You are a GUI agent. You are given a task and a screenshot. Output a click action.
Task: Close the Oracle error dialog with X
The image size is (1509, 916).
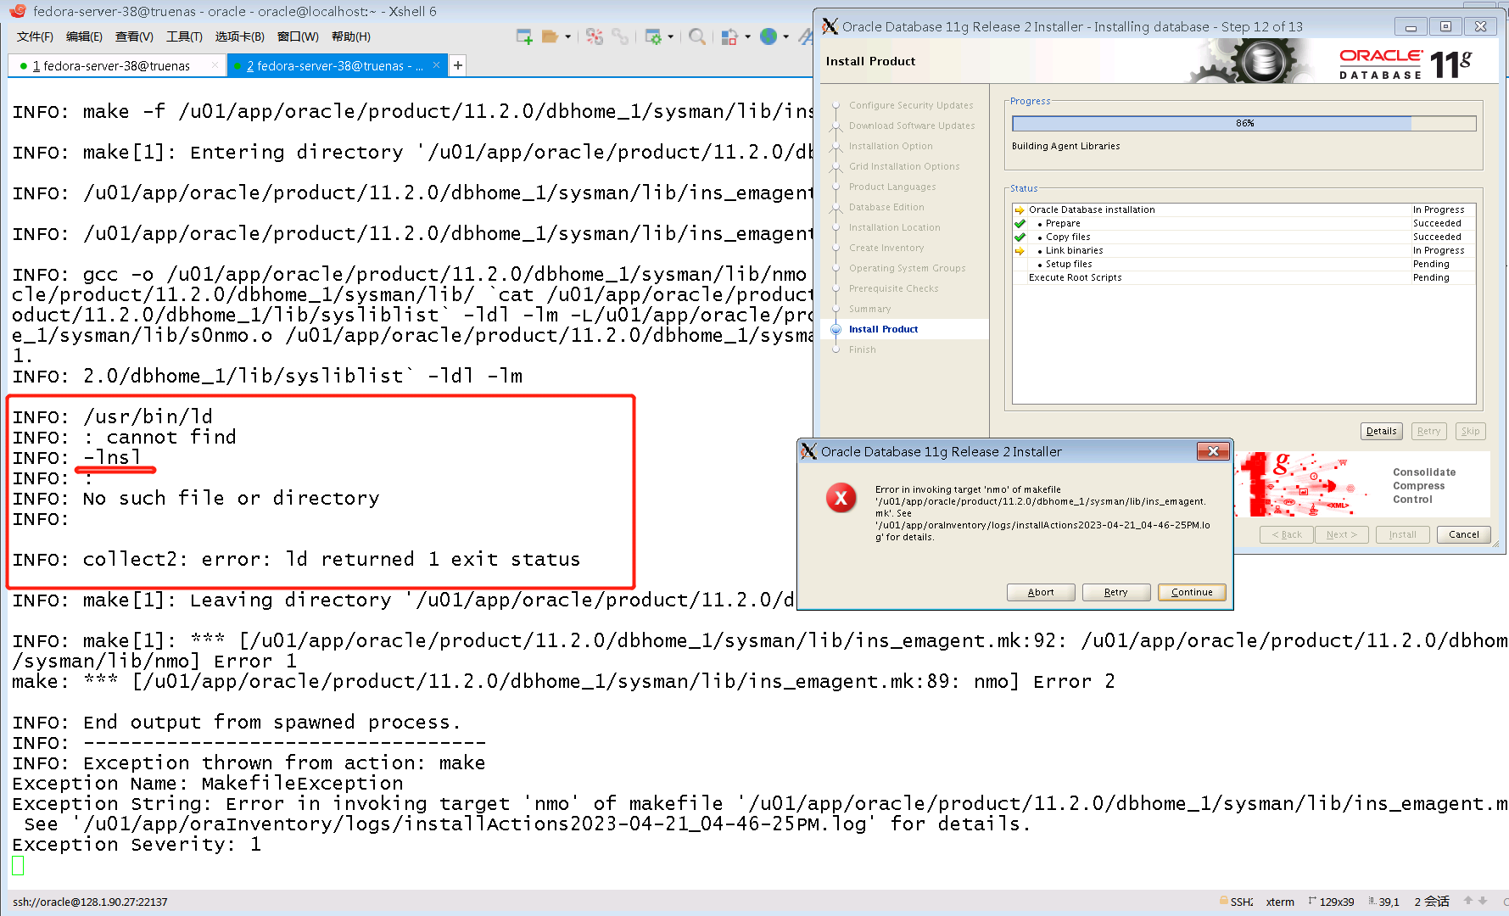pyautogui.click(x=1213, y=451)
